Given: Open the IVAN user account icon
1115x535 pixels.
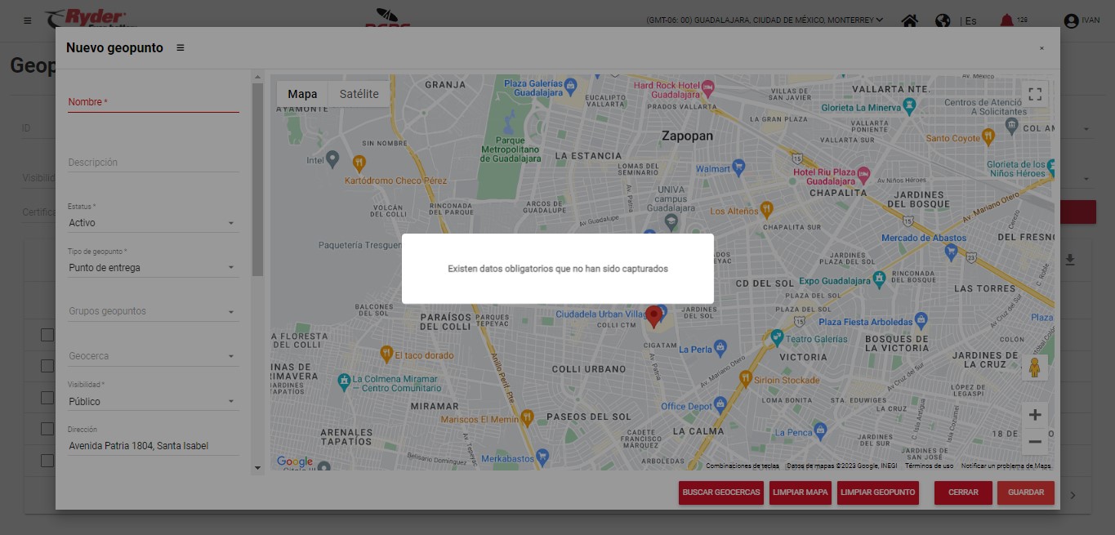Looking at the screenshot, I should pos(1071,20).
